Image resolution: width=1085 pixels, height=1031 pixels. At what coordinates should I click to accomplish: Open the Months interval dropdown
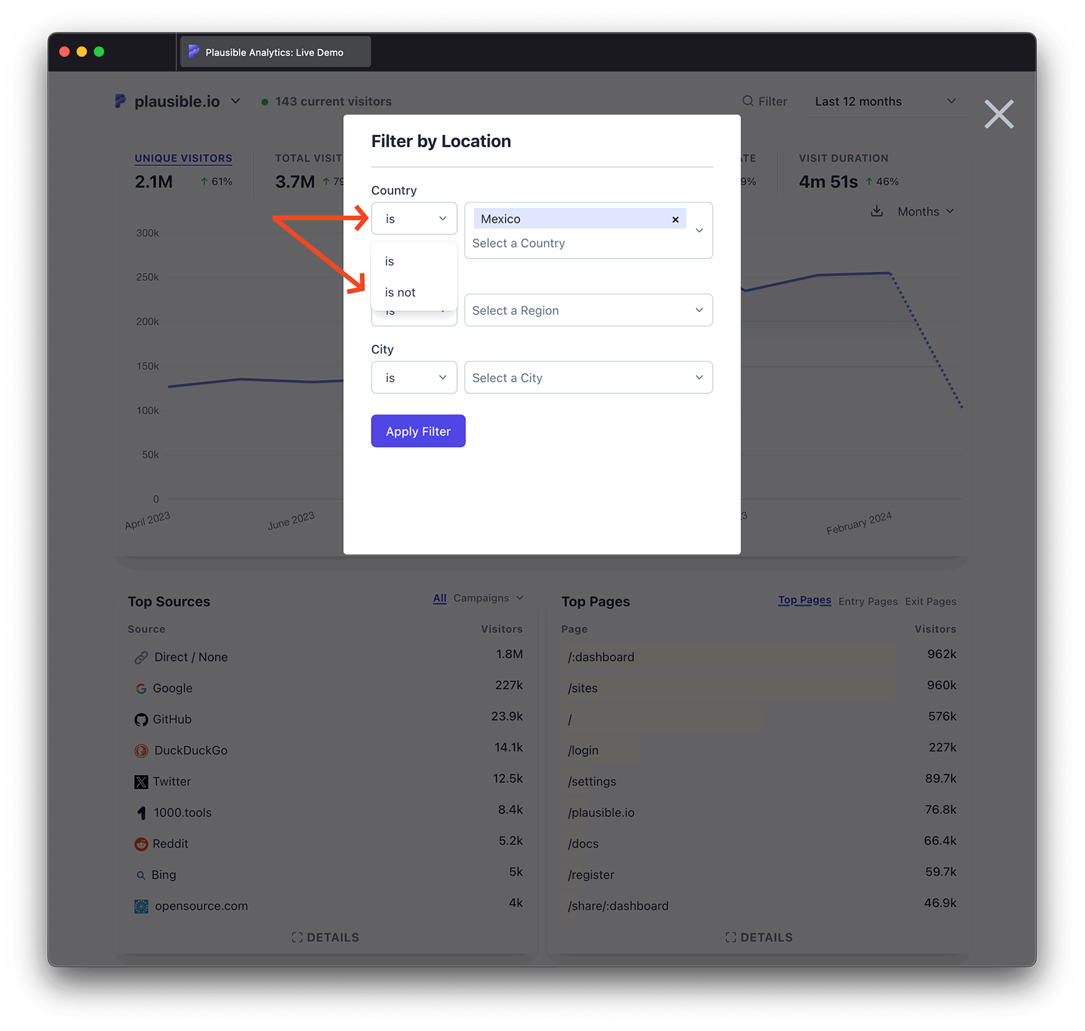coord(926,212)
